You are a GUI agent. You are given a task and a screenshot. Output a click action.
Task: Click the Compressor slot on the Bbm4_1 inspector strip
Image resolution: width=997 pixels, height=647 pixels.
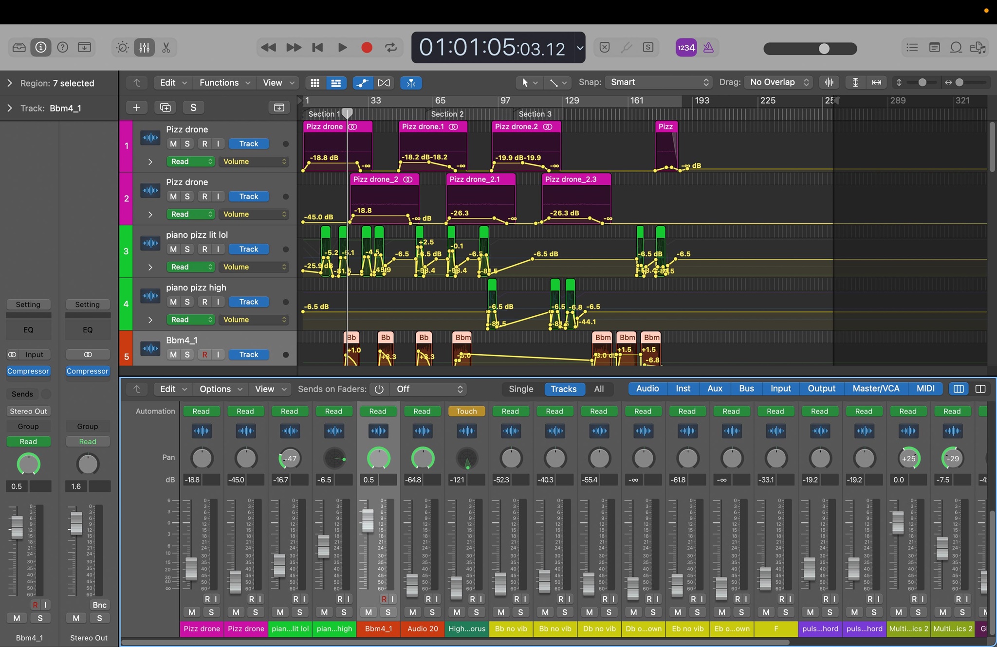coord(28,371)
